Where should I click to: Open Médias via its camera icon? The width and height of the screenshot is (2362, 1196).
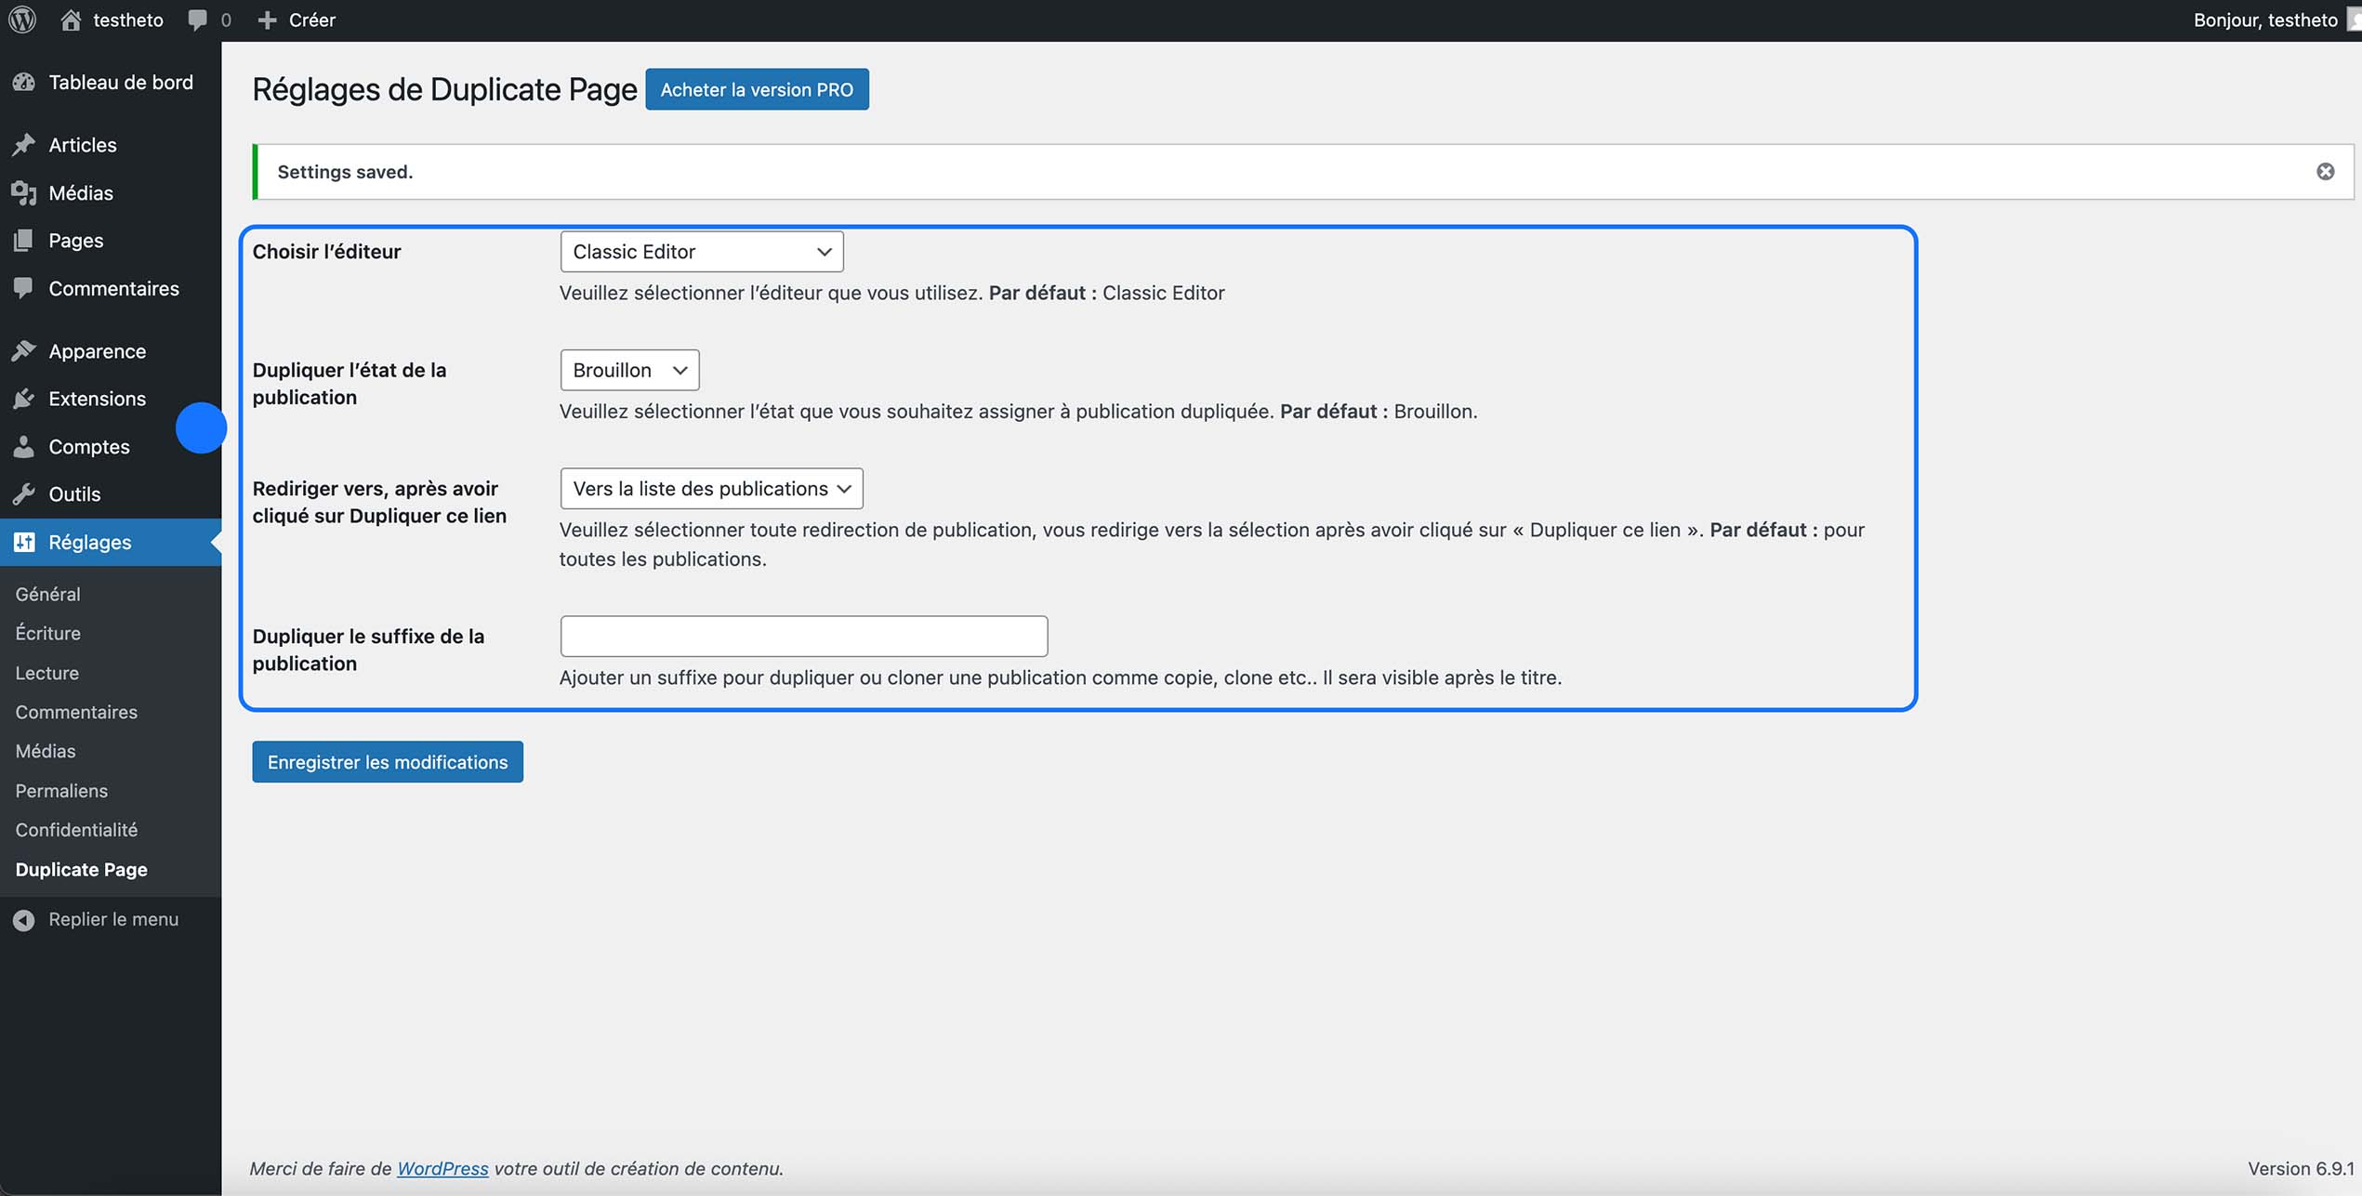point(23,192)
